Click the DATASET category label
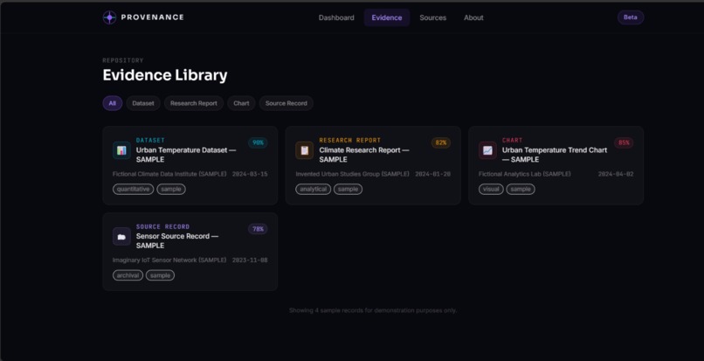 (150, 140)
